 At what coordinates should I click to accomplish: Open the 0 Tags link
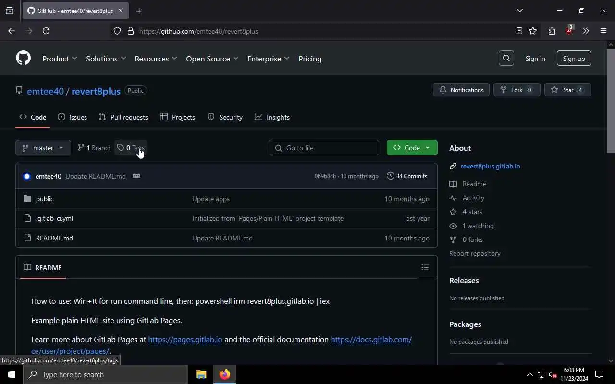[131, 148]
